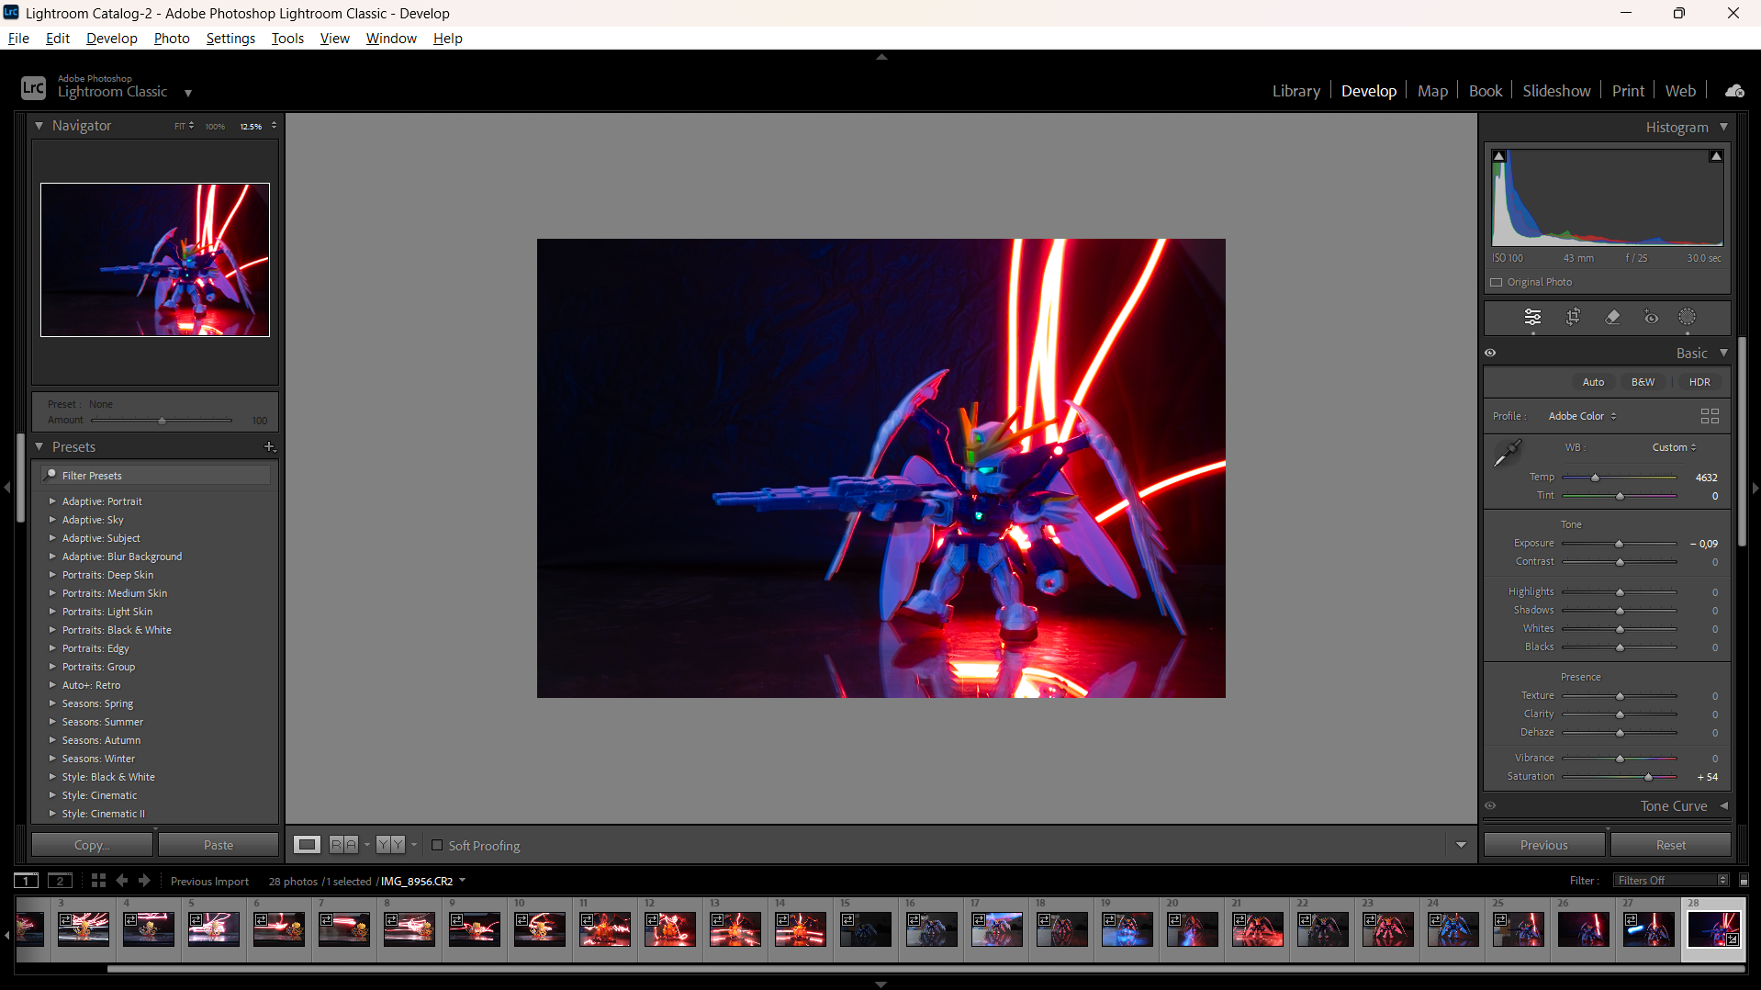
Task: Select main window display 1
Action: tap(27, 881)
